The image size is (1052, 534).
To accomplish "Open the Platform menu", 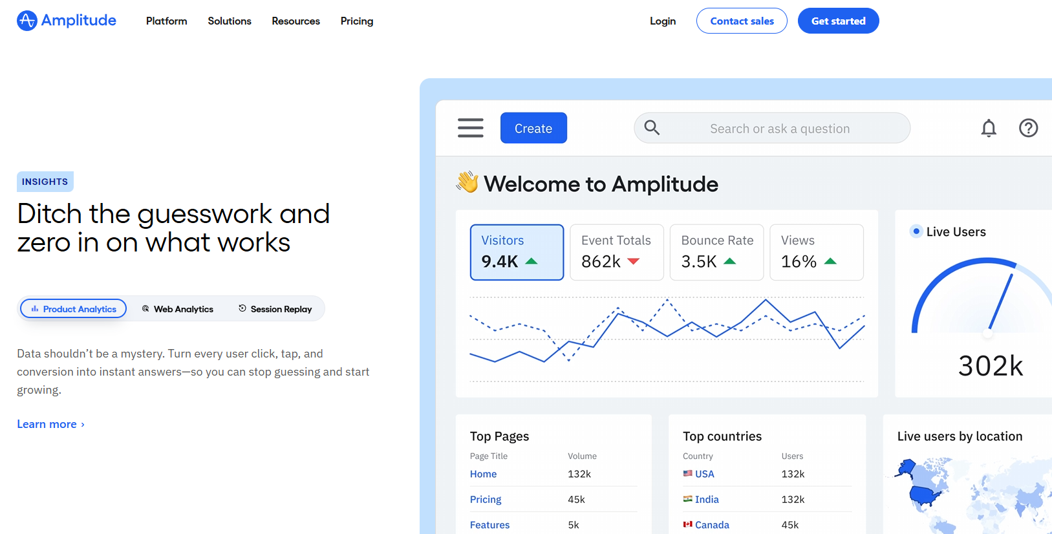I will (x=167, y=21).
